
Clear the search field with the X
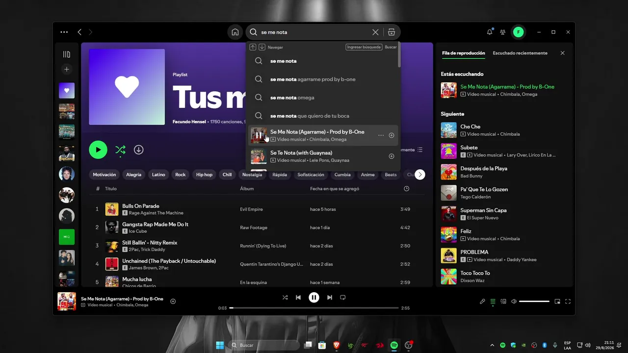(x=375, y=32)
